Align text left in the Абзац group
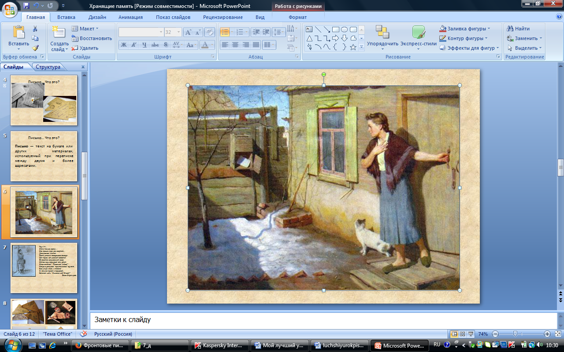 pyautogui.click(x=225, y=45)
